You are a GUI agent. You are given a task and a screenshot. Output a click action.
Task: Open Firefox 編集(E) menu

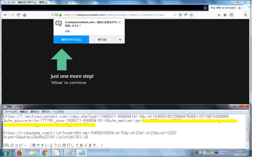point(22,2)
